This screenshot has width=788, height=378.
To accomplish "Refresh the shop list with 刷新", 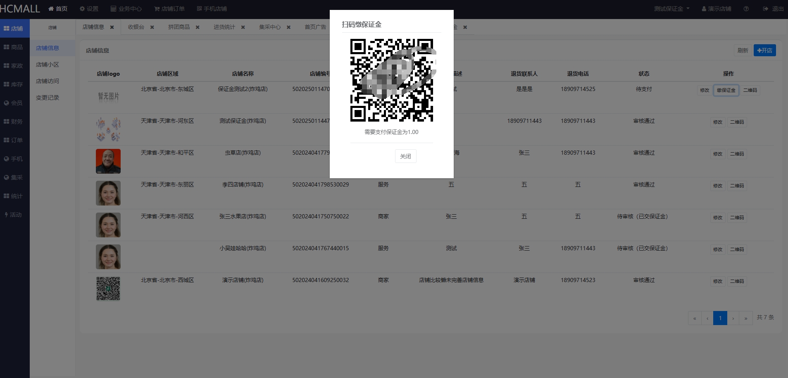I will click(x=743, y=50).
